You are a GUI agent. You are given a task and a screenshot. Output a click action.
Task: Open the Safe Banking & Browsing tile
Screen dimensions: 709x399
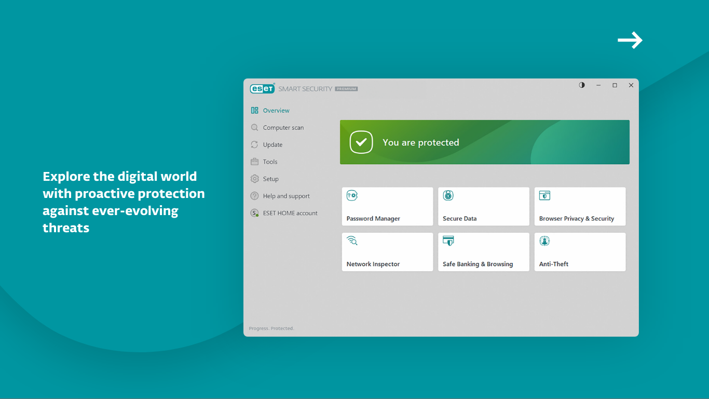pos(483,252)
